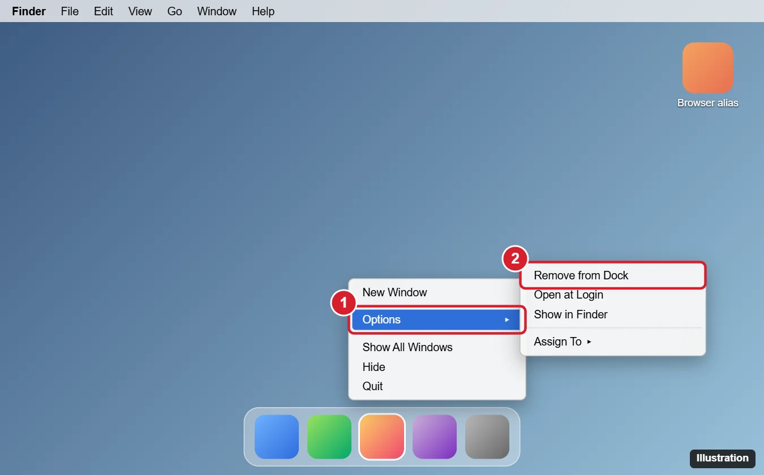Screen dimensions: 764x475
Task: Open the Help menu
Action: (263, 11)
